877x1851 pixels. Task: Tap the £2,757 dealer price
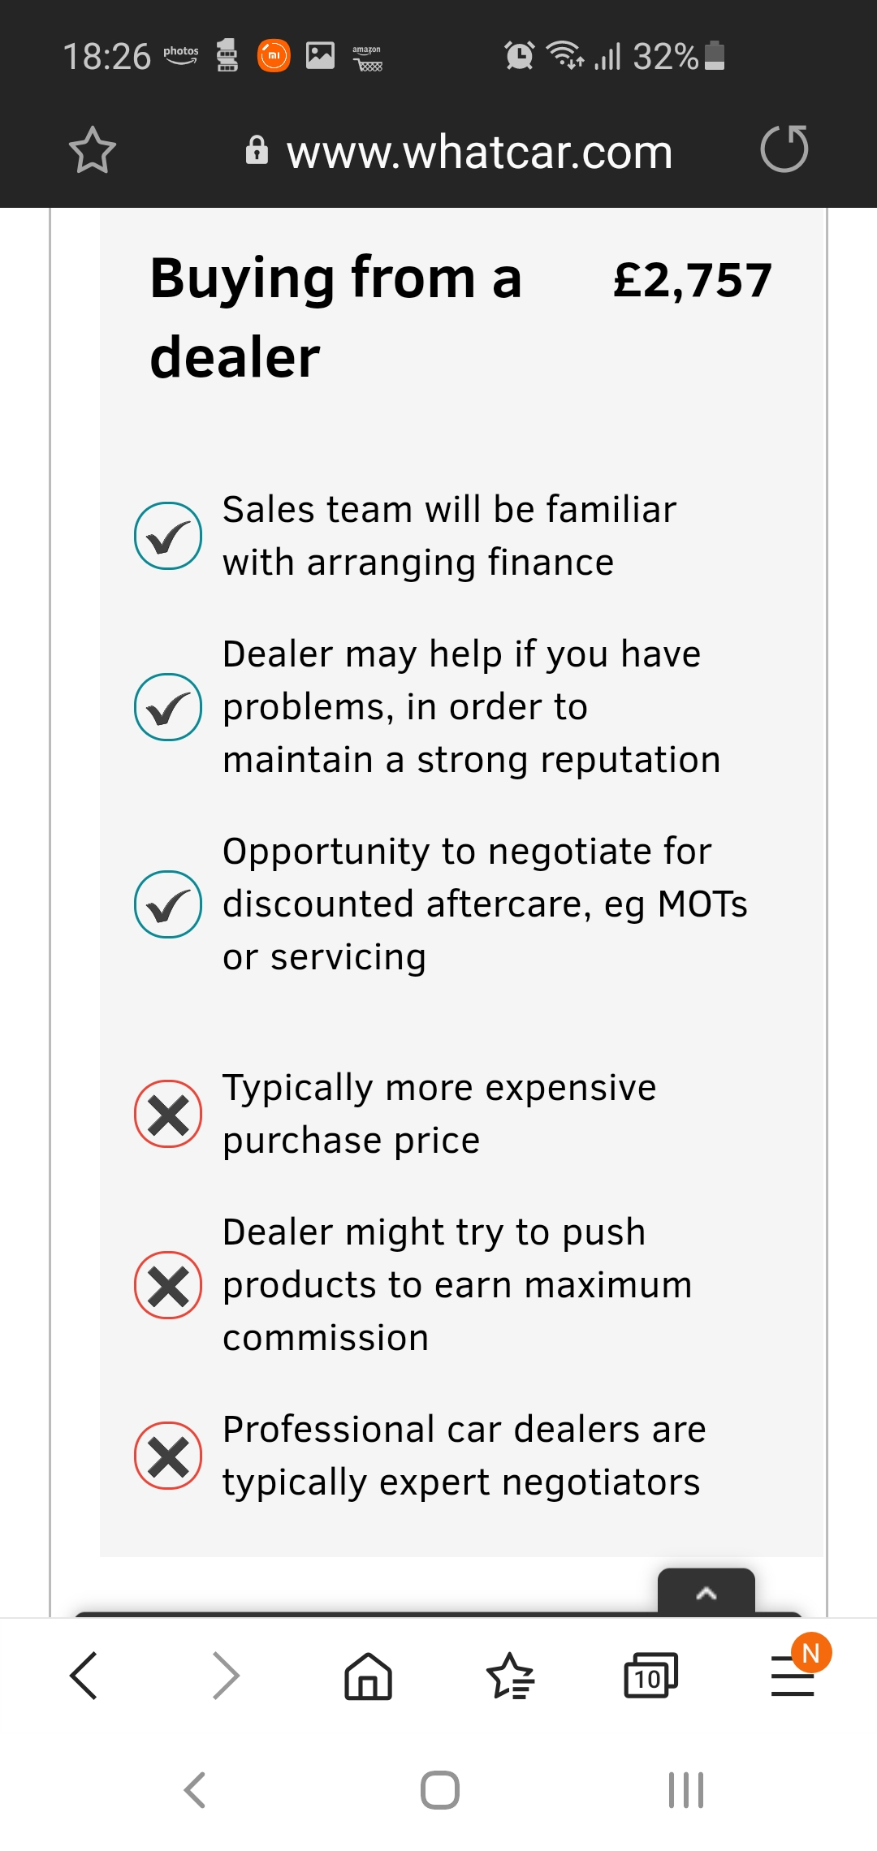point(692,281)
